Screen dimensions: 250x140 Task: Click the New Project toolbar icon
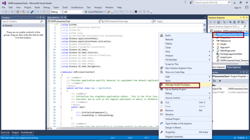click(x=18, y=12)
